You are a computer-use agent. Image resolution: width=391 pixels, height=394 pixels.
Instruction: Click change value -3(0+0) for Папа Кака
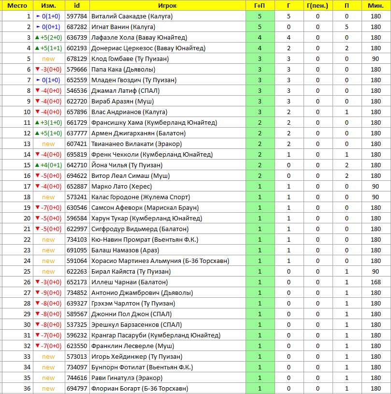tap(48, 69)
